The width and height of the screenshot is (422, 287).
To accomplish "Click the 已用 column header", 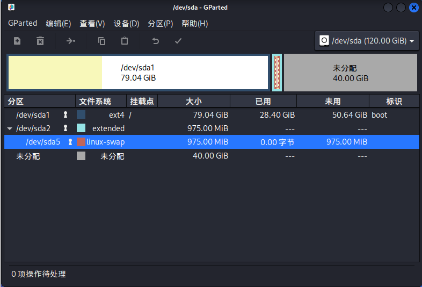I will pyautogui.click(x=263, y=102).
